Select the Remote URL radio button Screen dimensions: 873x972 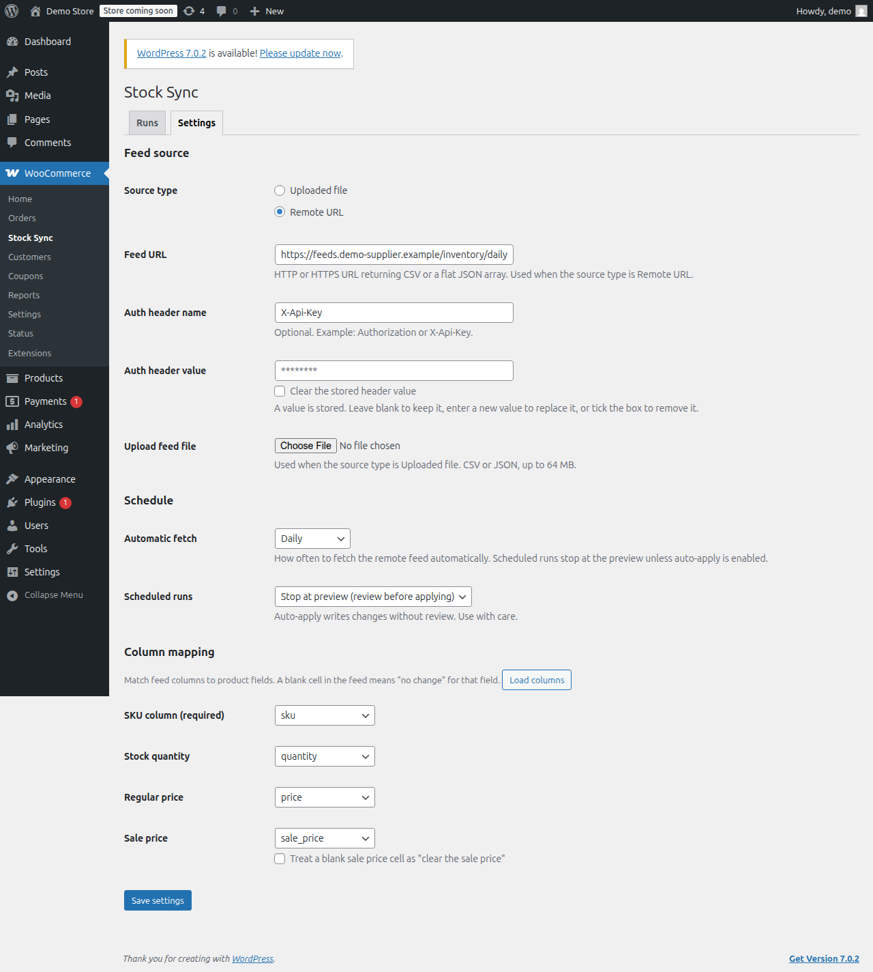tap(280, 212)
